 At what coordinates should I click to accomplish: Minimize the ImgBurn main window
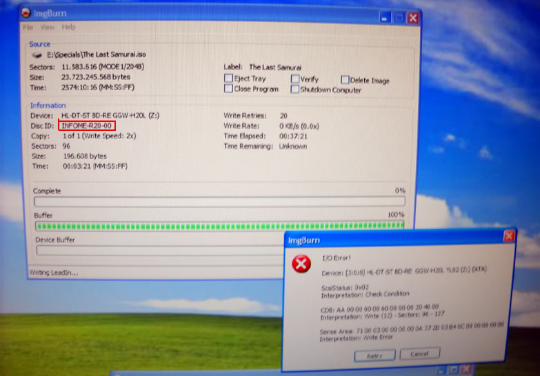pos(385,17)
